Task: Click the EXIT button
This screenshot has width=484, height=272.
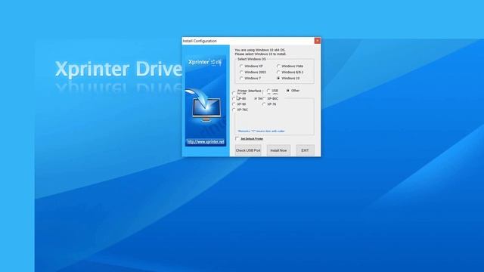Action: [x=305, y=150]
